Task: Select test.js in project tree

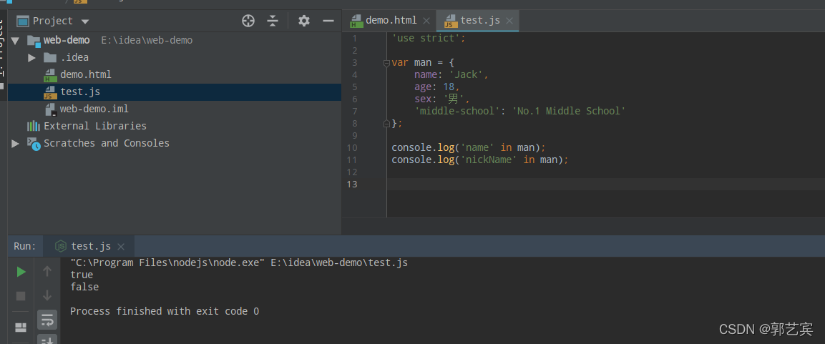Action: point(80,92)
